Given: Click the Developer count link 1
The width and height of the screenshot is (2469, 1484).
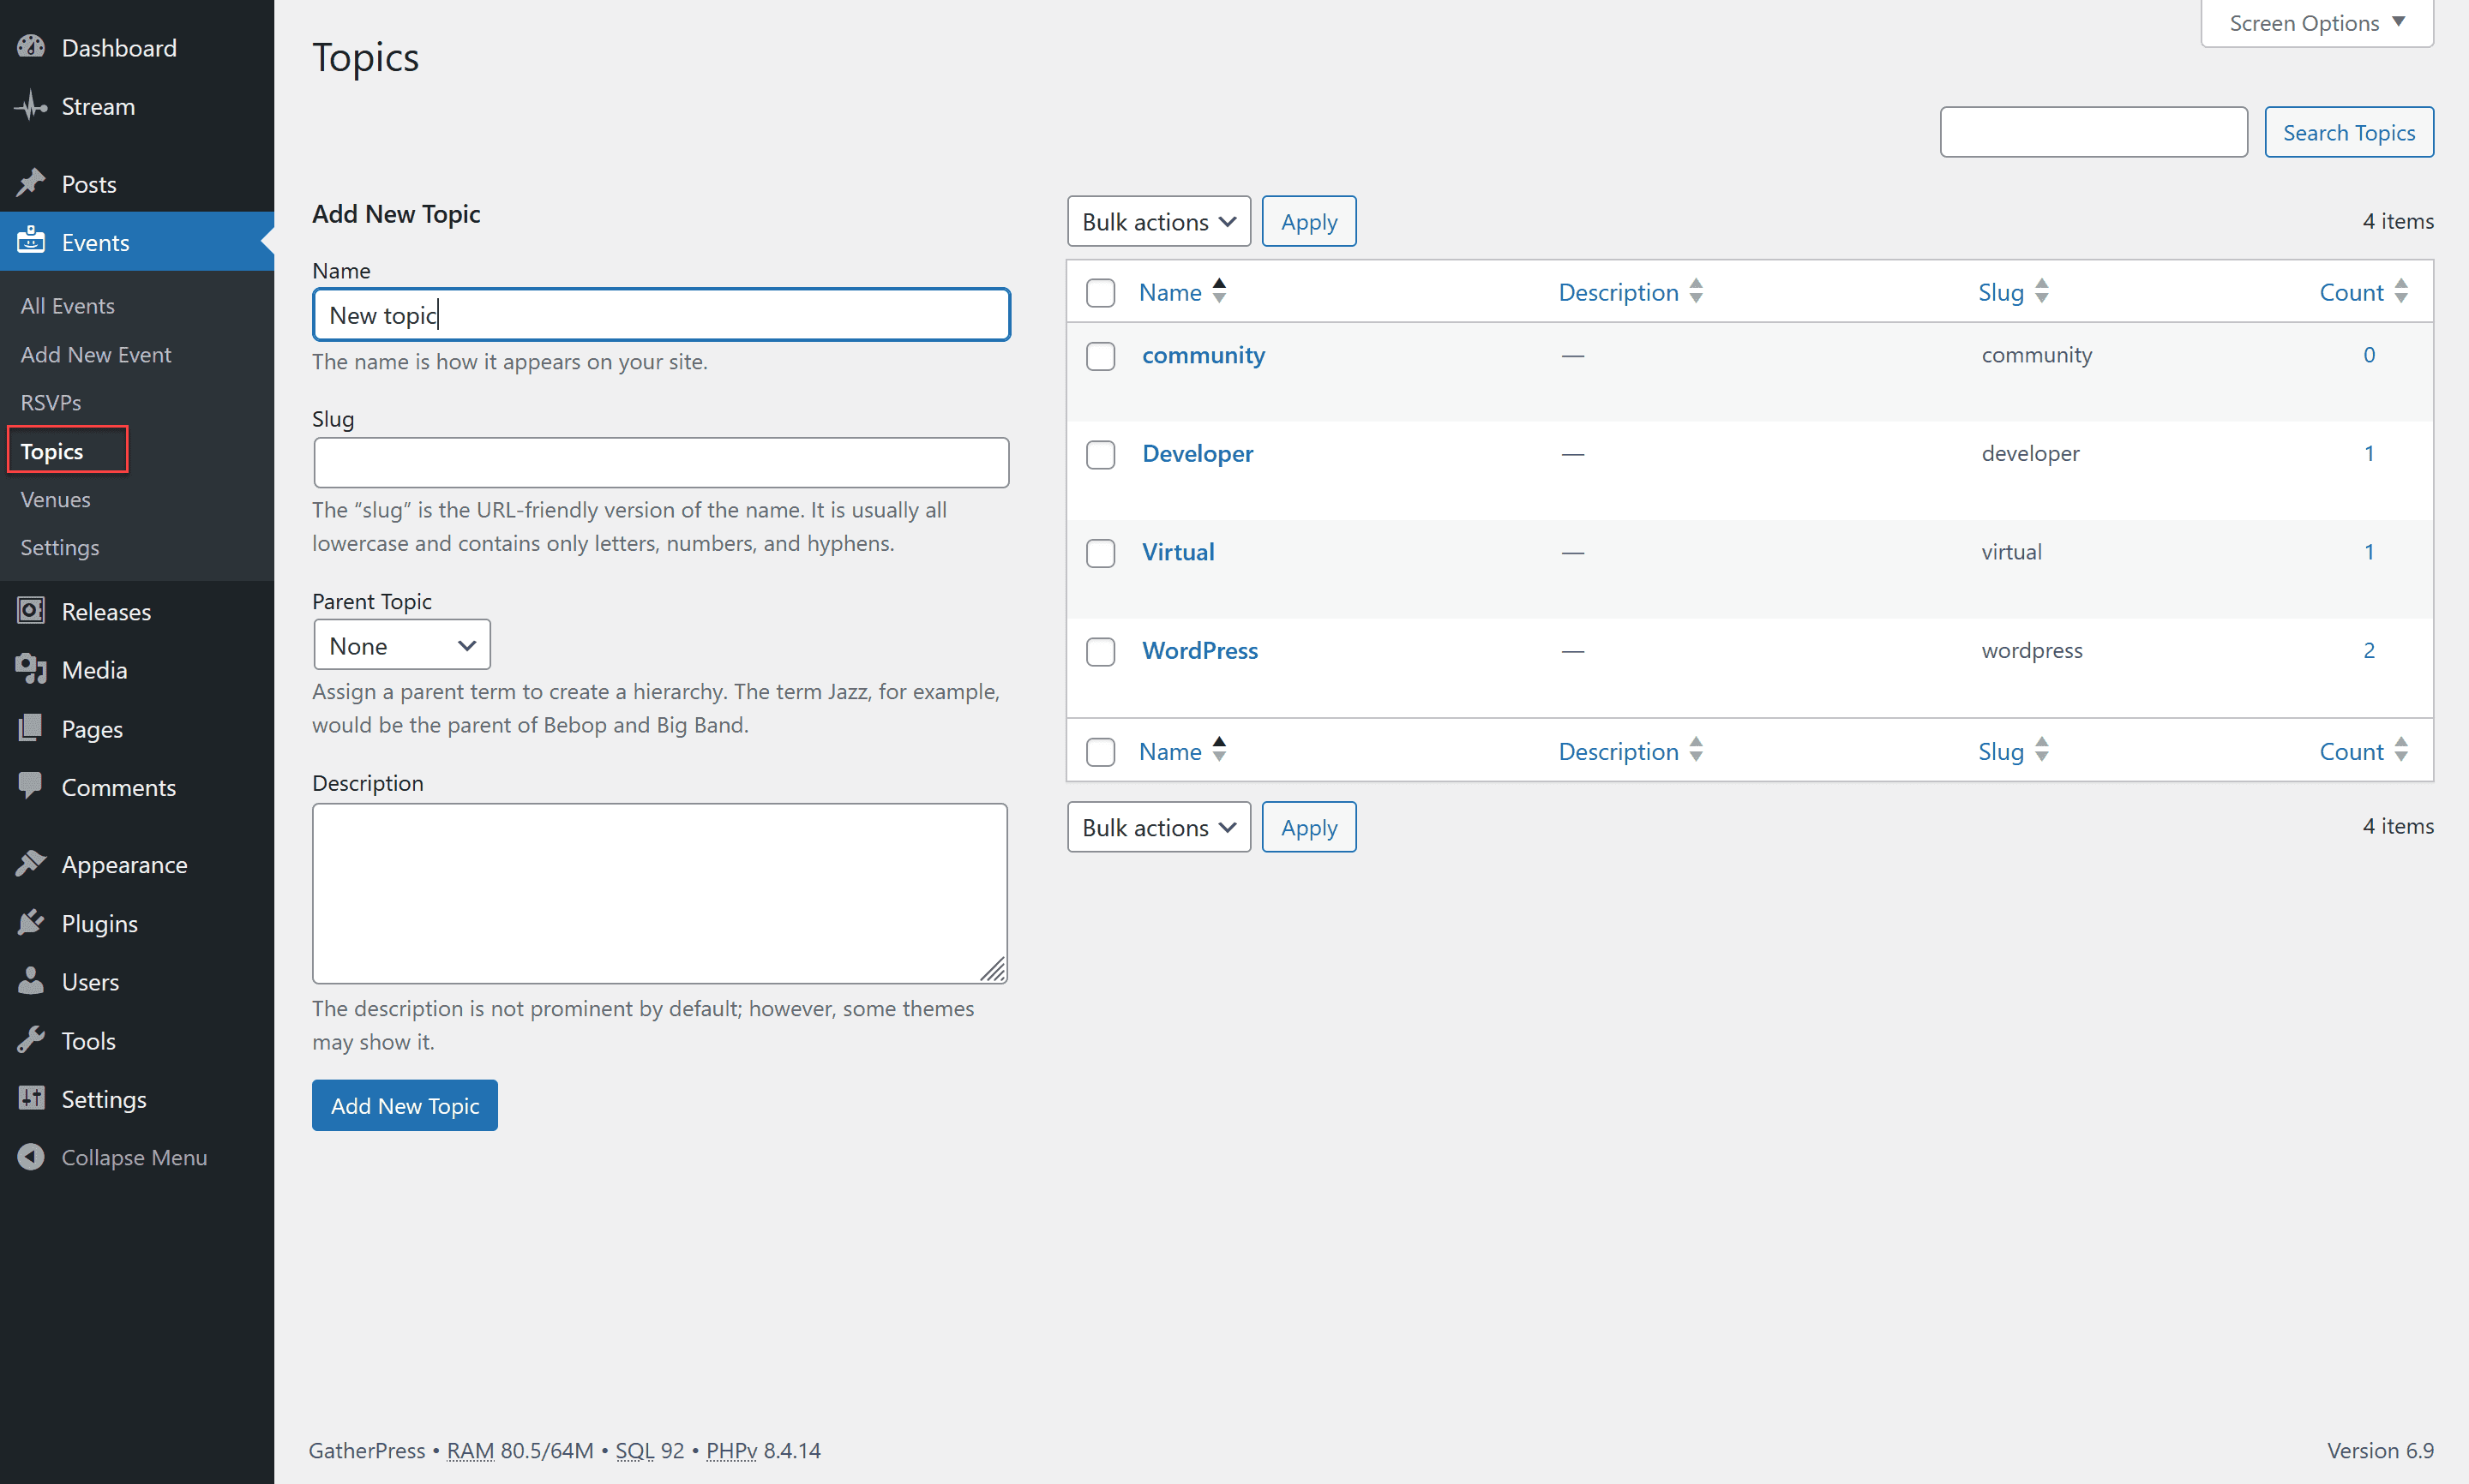Looking at the screenshot, I should tap(2369, 453).
